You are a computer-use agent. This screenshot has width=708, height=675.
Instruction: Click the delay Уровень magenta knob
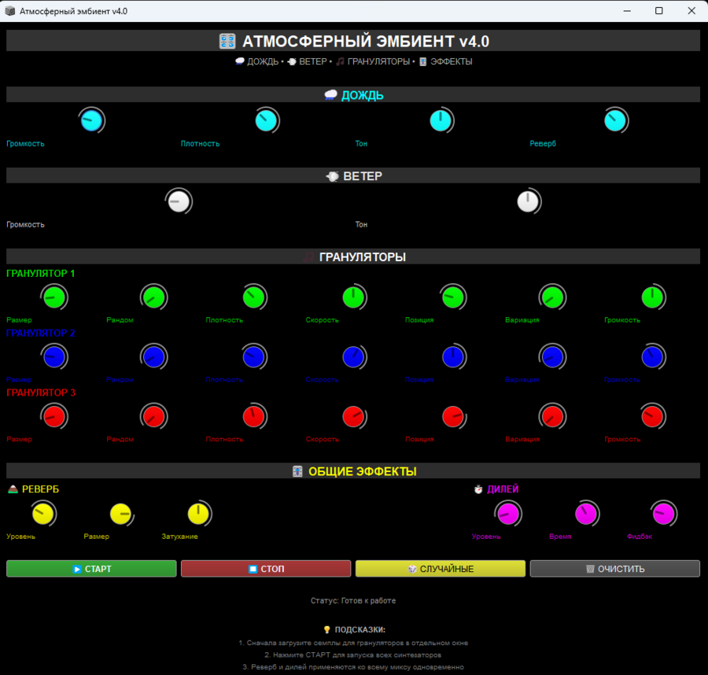tap(508, 514)
